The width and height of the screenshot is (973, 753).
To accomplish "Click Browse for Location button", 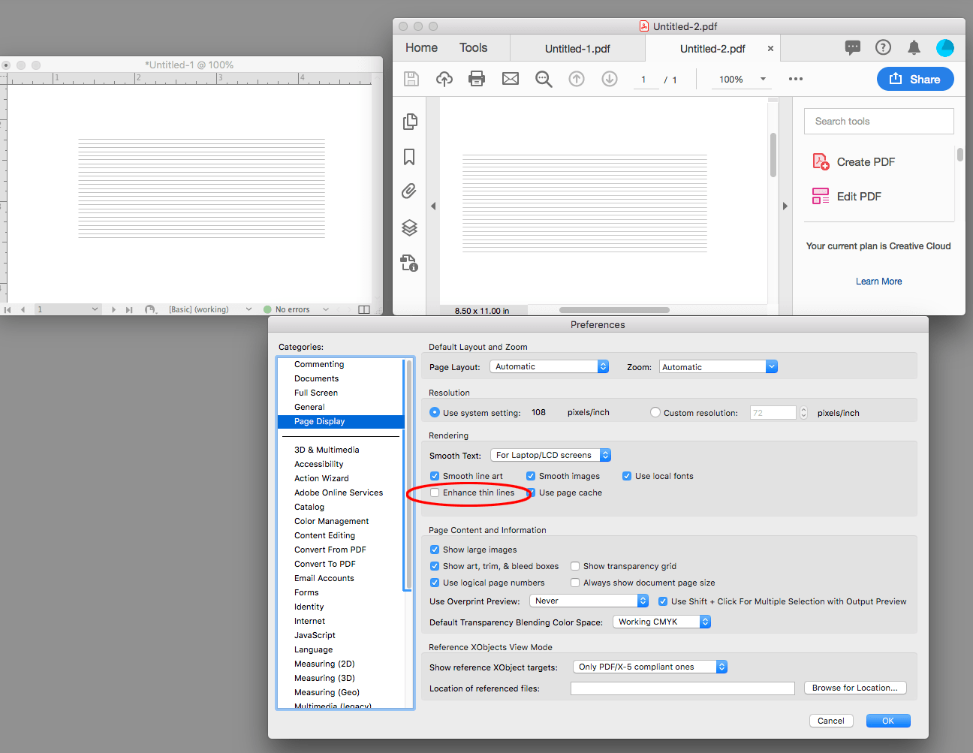I will tap(855, 688).
